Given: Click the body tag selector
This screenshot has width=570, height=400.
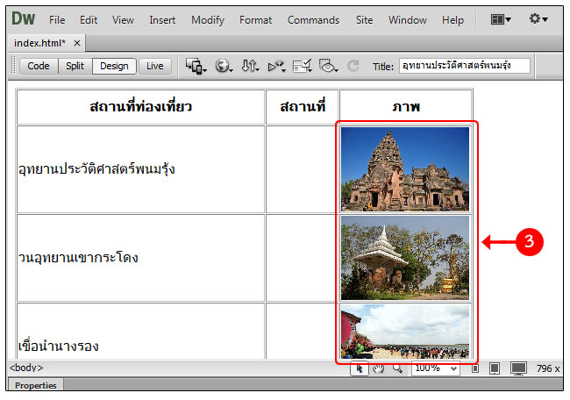Looking at the screenshot, I should pyautogui.click(x=26, y=368).
